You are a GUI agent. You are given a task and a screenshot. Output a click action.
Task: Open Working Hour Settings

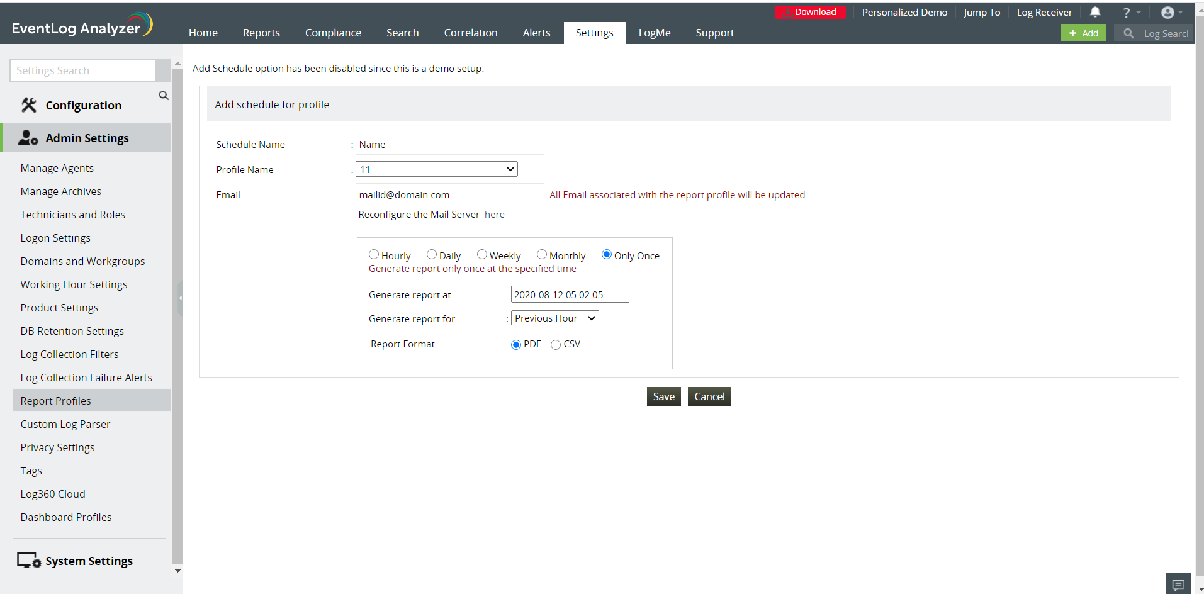coord(74,284)
